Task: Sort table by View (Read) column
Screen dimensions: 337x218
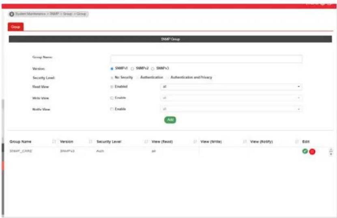Action: coord(195,142)
